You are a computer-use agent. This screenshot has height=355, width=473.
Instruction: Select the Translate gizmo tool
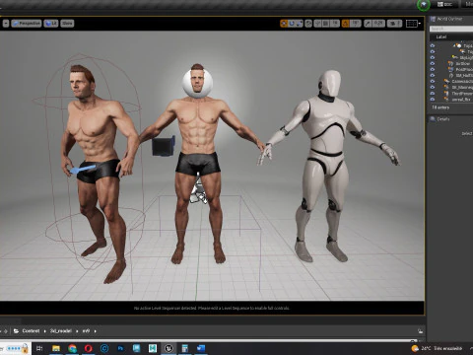pyautogui.click(x=284, y=24)
